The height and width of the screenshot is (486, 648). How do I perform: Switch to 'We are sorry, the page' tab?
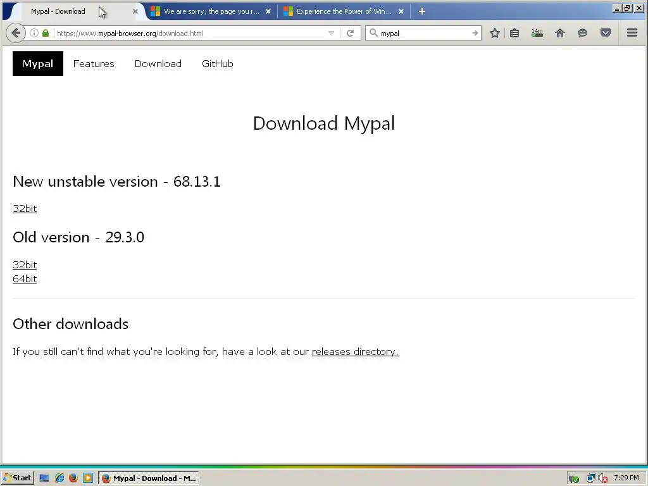pyautogui.click(x=211, y=11)
